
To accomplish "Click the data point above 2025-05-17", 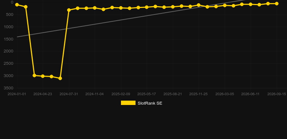I will [147, 7].
